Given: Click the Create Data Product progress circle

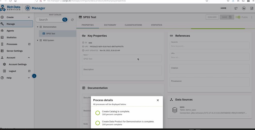Looking at the screenshot, I should 98,123.
